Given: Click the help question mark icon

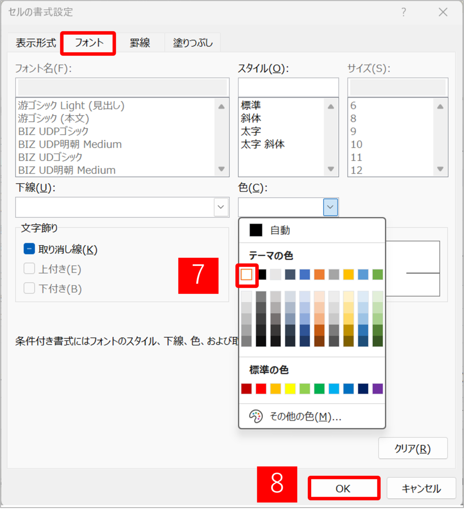Looking at the screenshot, I should [x=404, y=12].
